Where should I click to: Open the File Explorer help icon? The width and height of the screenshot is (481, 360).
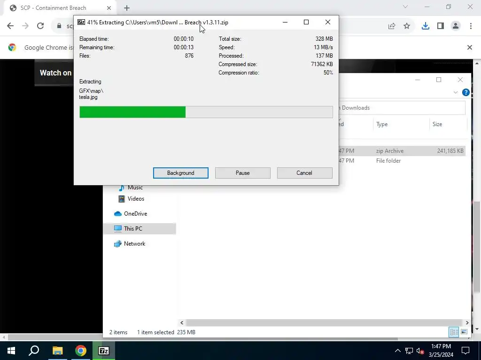tap(465, 92)
